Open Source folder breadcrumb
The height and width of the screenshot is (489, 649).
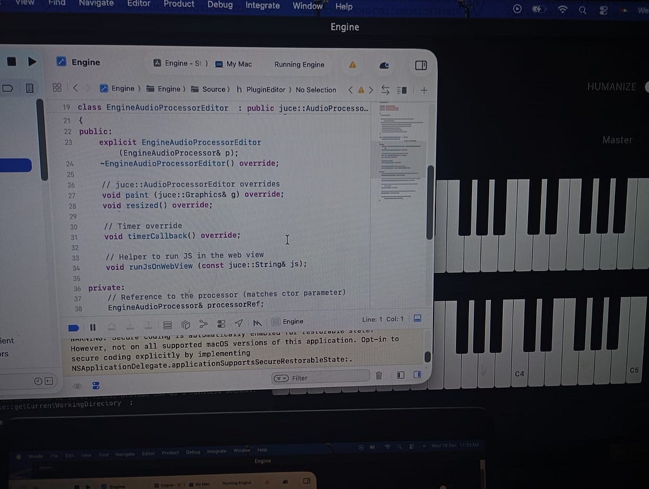coord(208,89)
